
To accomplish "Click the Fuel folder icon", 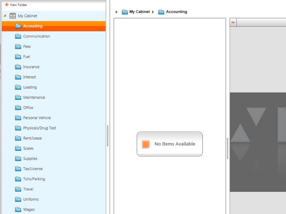I will click(18, 56).
